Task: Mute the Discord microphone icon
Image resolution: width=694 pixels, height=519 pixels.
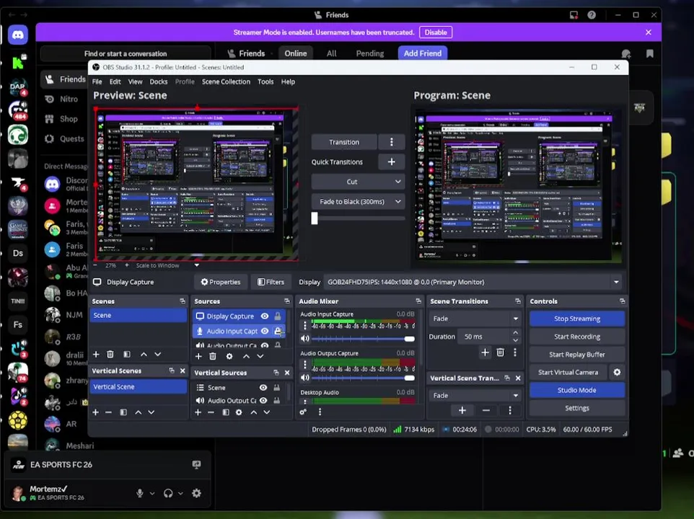Action: pos(140,493)
